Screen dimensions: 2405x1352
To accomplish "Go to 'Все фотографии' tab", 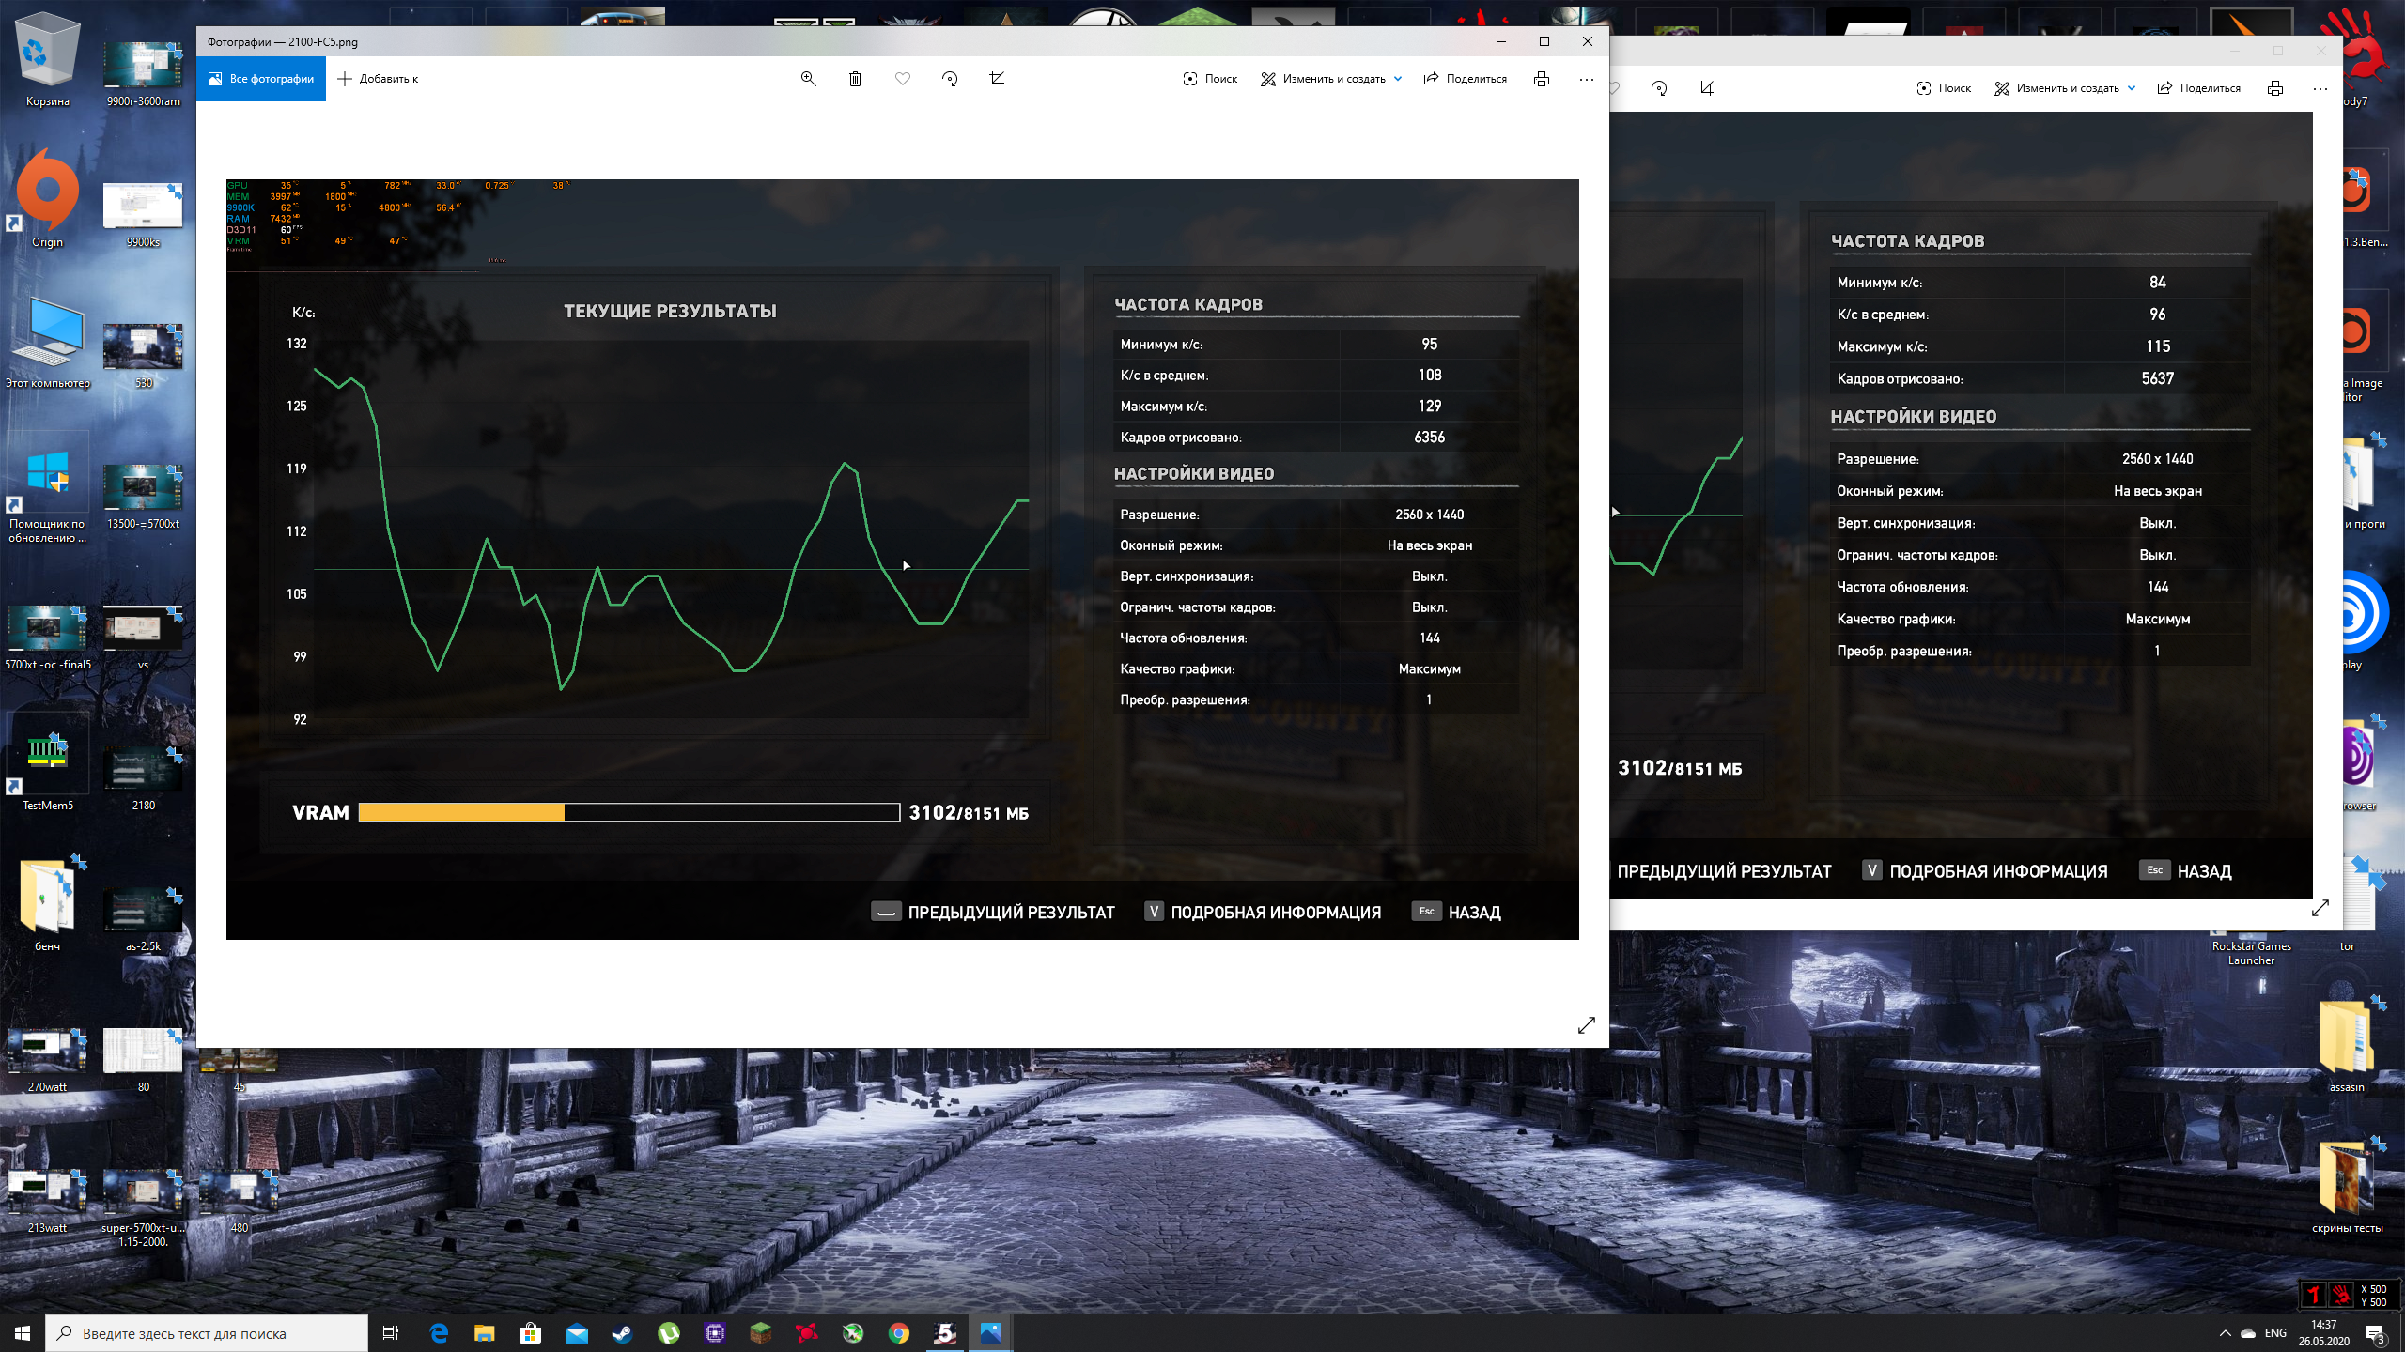I will (x=261, y=79).
